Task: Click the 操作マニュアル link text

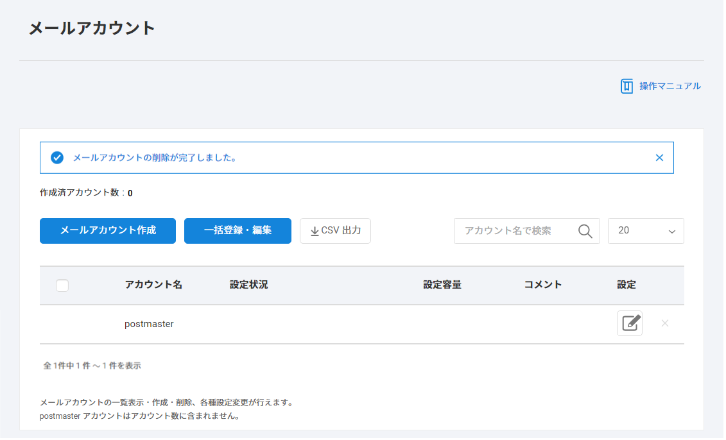Action: click(x=670, y=86)
